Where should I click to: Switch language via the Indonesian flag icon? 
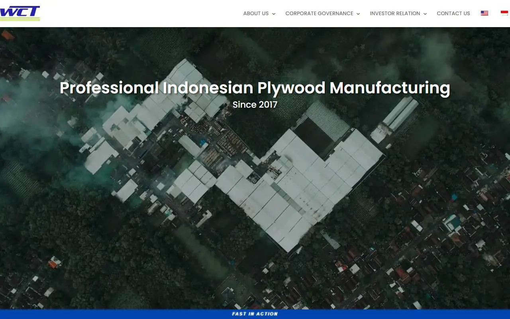(x=505, y=13)
